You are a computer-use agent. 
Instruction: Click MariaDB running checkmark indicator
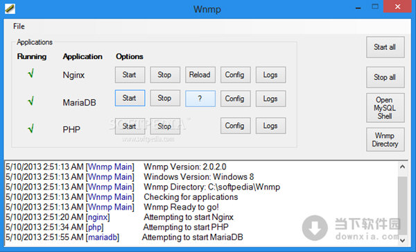click(31, 101)
